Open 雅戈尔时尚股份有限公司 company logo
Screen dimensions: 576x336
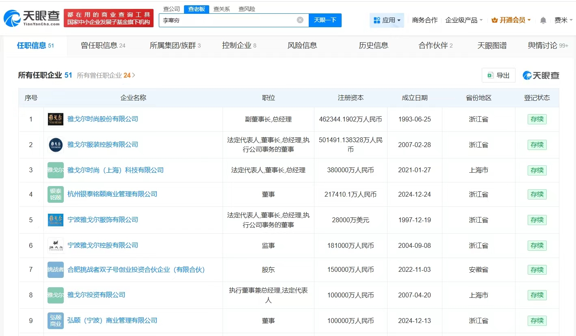[x=56, y=119]
